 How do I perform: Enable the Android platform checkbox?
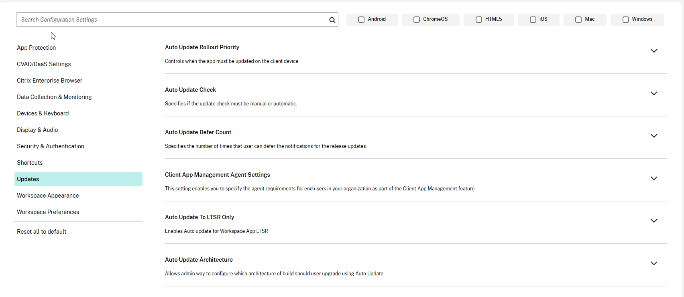pyautogui.click(x=361, y=20)
